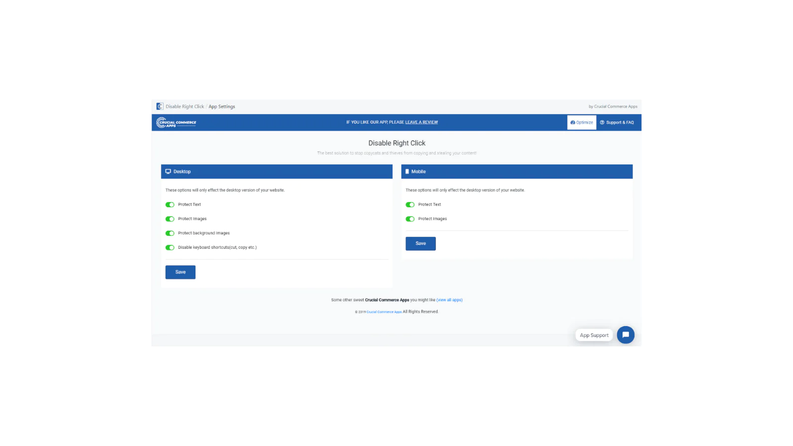
Task: Toggle Disable keyboard shortcuts switch
Action: pyautogui.click(x=170, y=248)
